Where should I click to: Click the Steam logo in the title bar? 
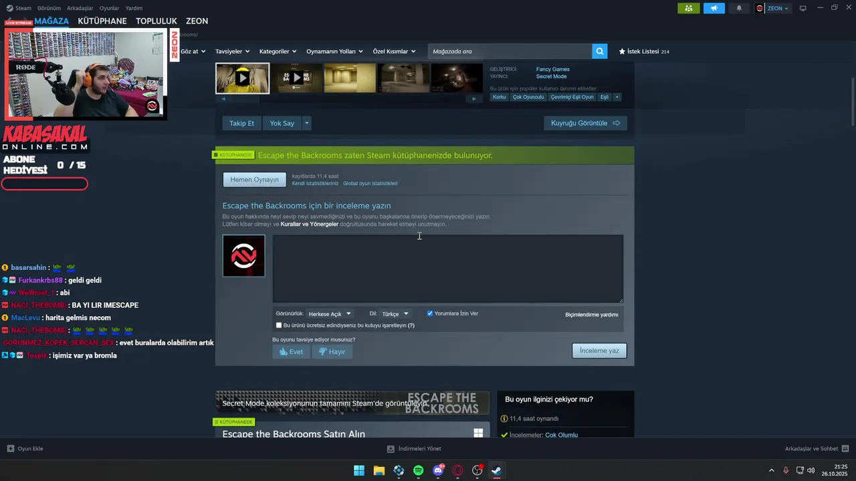[x=9, y=8]
